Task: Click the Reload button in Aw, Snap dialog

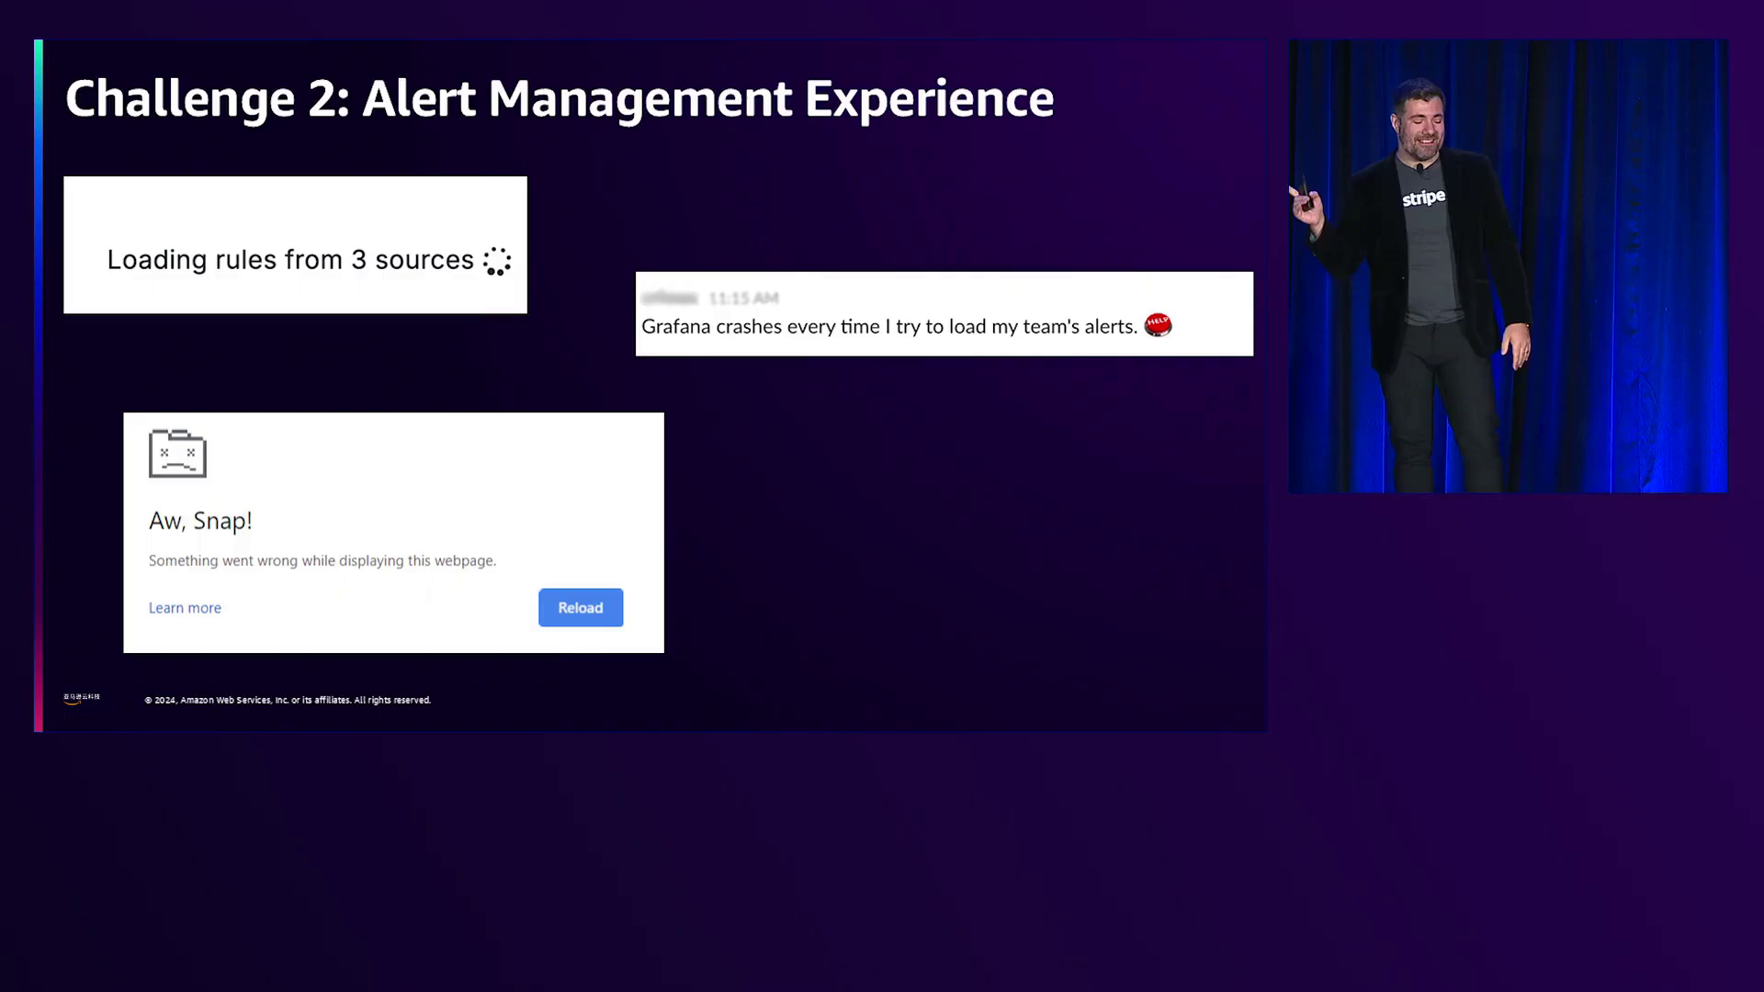Action: (581, 607)
